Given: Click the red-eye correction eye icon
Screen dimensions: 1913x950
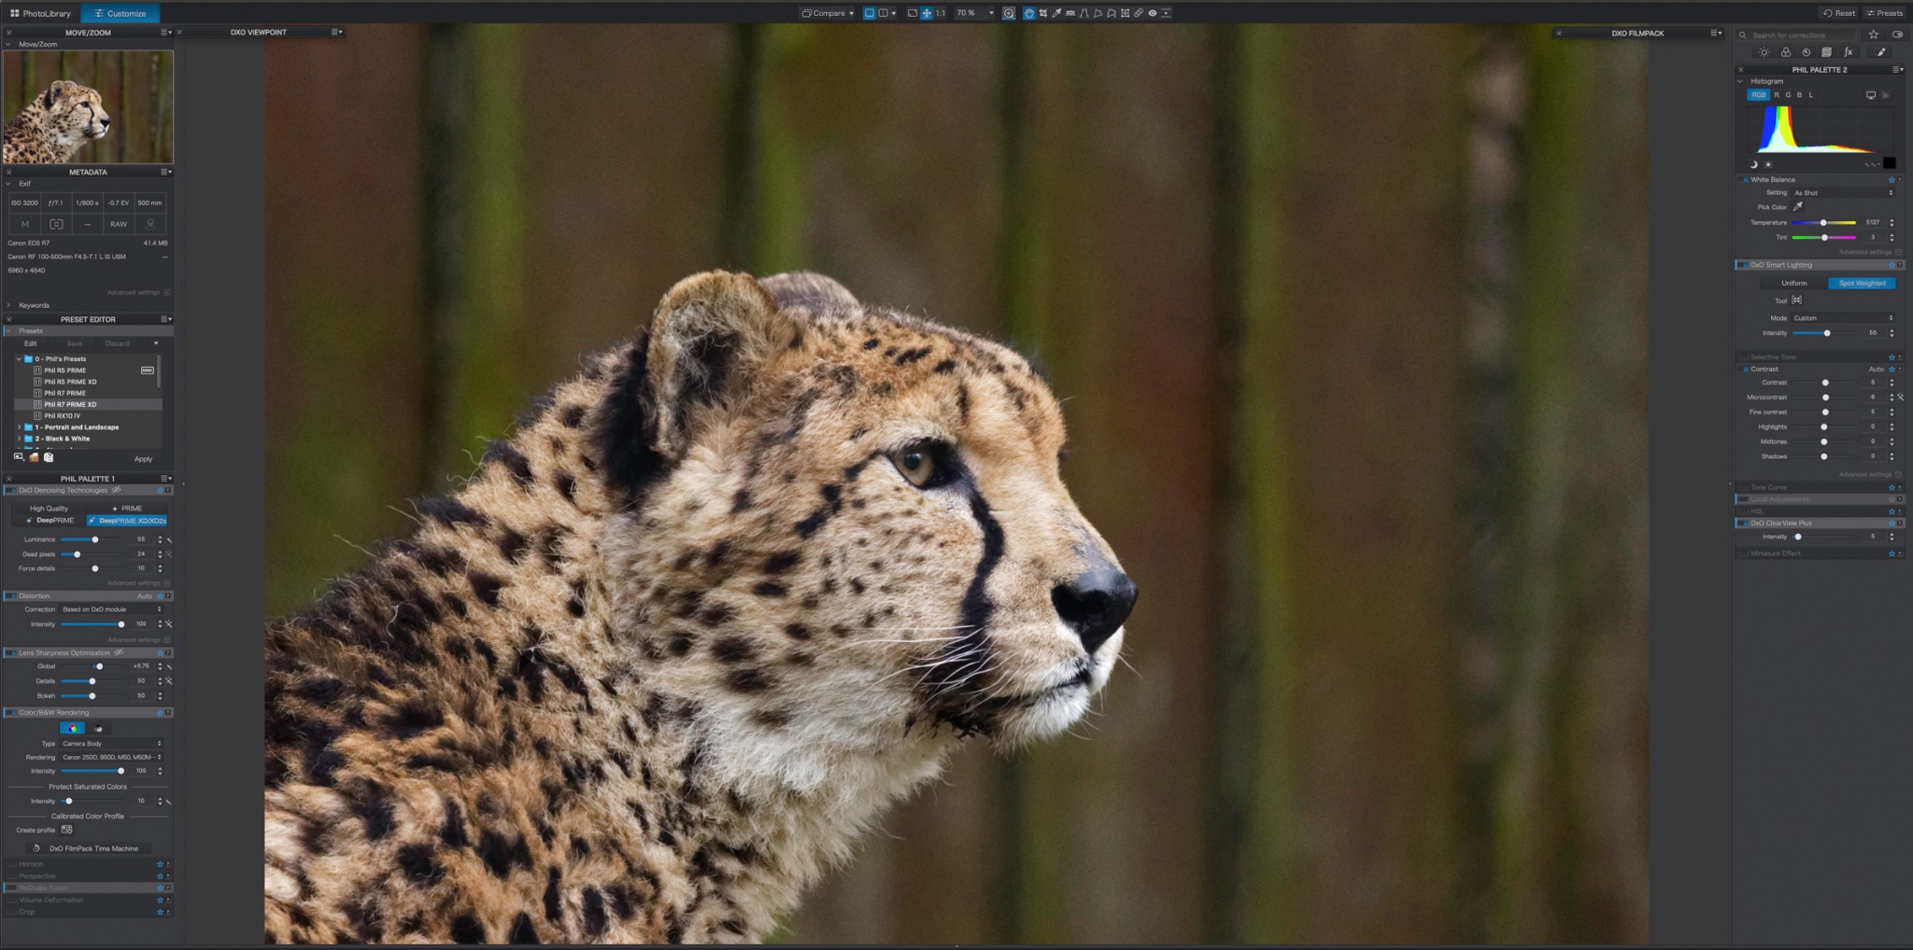Looking at the screenshot, I should 1153,13.
